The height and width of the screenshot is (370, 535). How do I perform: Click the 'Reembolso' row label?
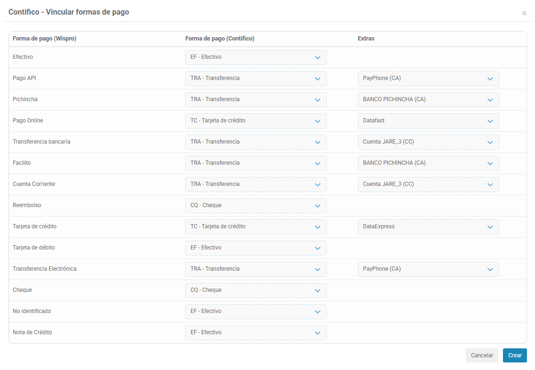pyautogui.click(x=27, y=205)
